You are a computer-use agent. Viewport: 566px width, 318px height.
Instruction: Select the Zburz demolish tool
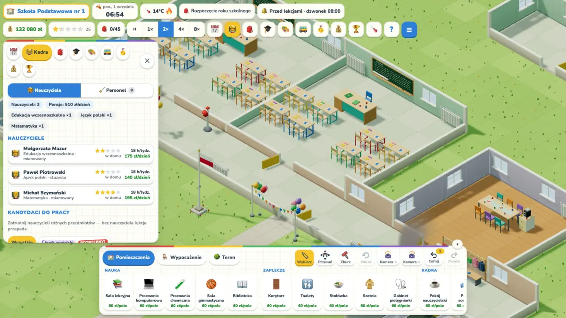346,258
